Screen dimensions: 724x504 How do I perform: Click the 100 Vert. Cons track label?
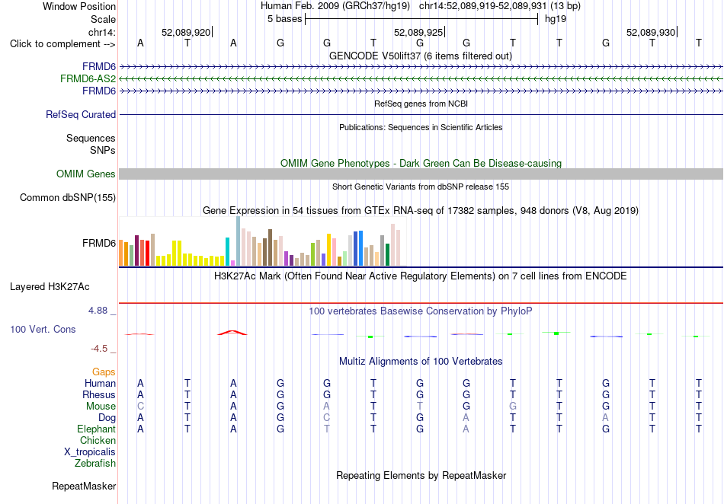pyautogui.click(x=43, y=329)
